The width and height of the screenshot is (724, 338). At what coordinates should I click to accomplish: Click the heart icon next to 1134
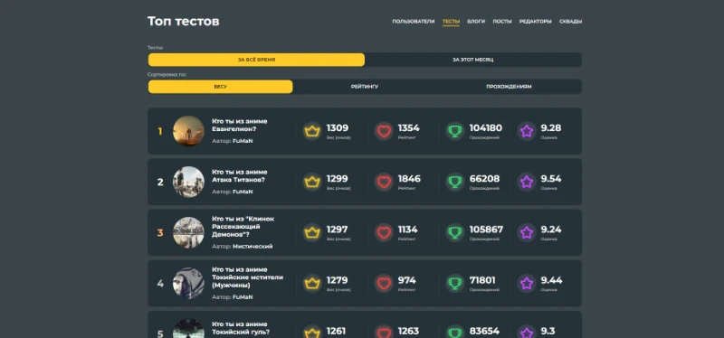click(384, 232)
